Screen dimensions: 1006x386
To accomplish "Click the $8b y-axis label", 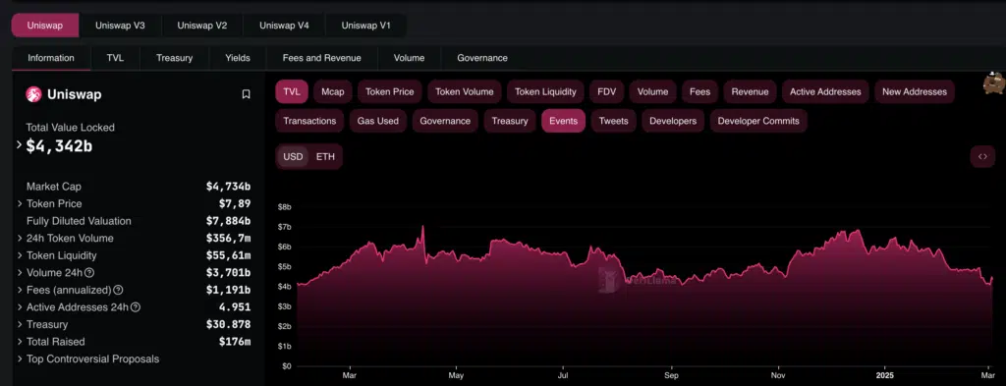I will click(x=284, y=207).
